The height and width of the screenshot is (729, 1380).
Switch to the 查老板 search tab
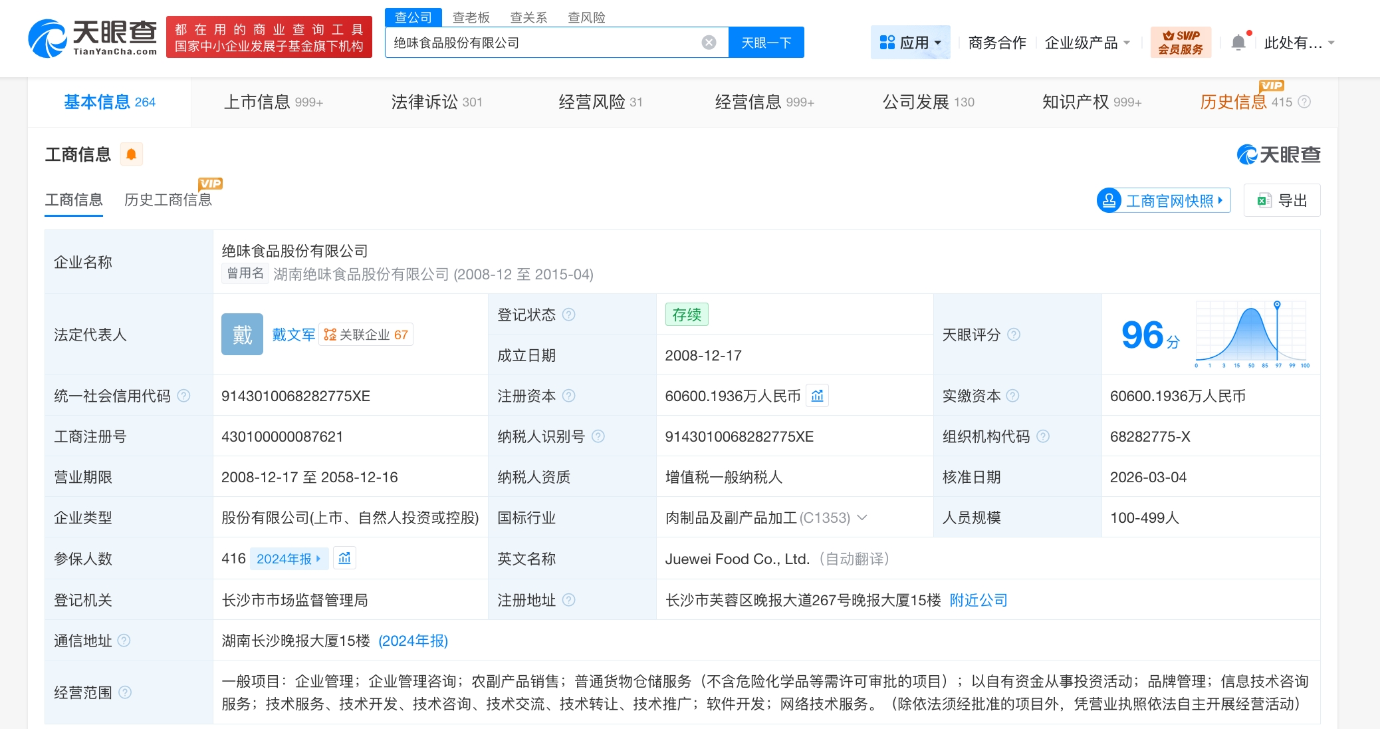coord(471,17)
